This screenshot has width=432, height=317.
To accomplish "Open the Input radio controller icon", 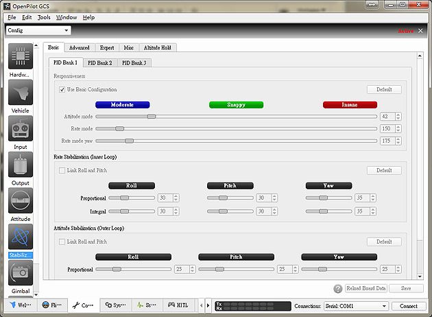I will point(21,128).
